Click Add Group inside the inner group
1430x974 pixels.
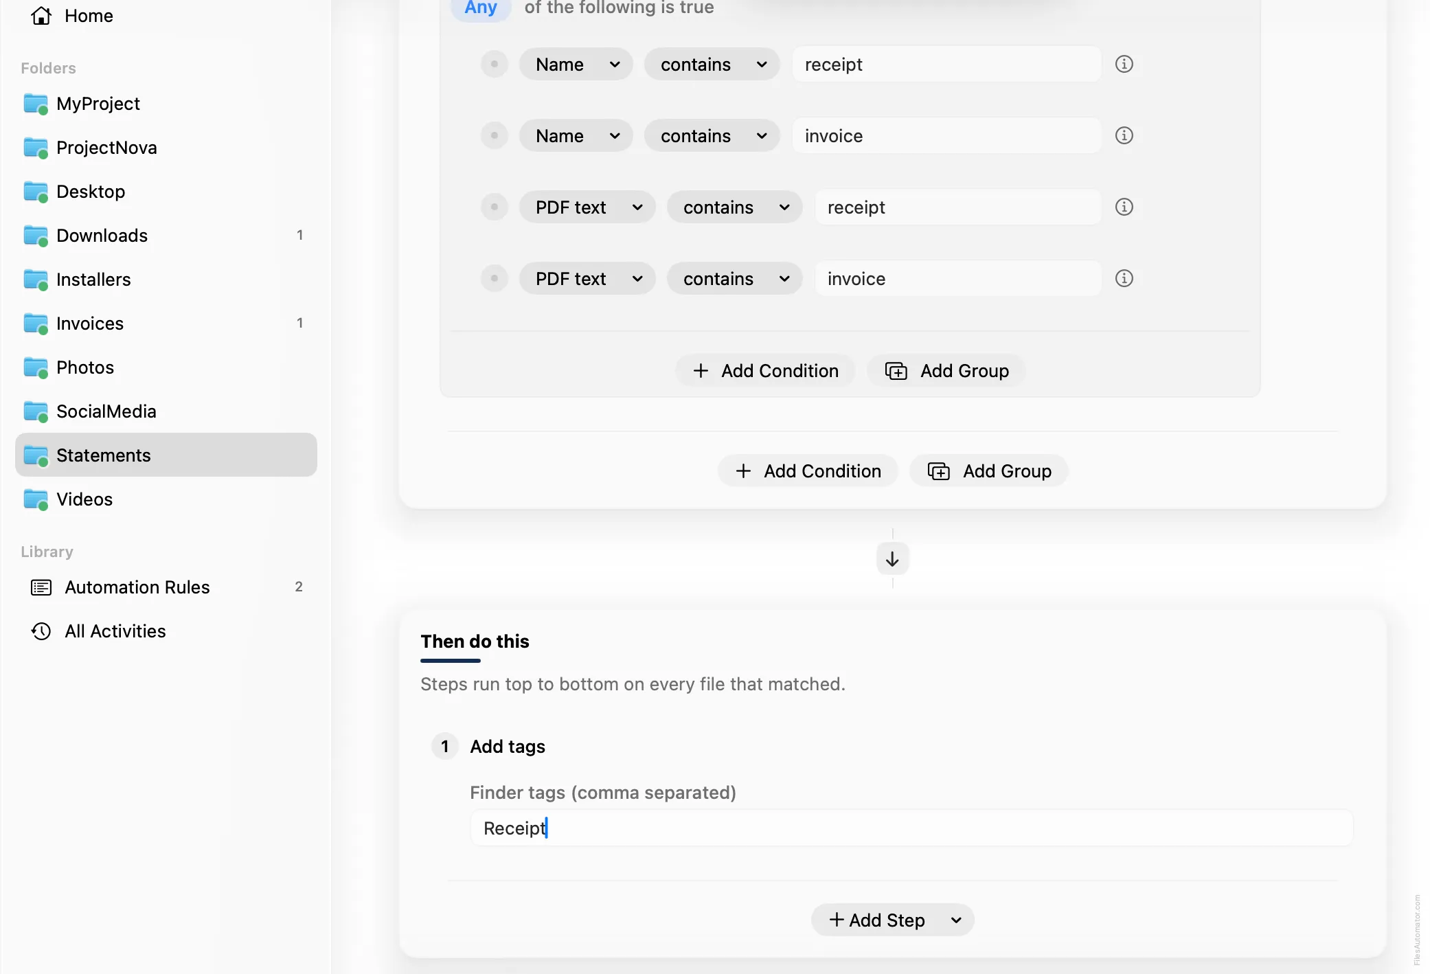[946, 371]
